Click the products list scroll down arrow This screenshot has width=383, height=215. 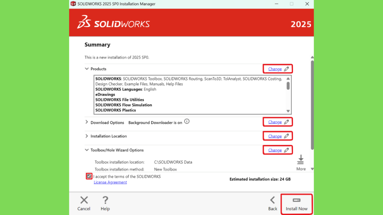(288, 111)
